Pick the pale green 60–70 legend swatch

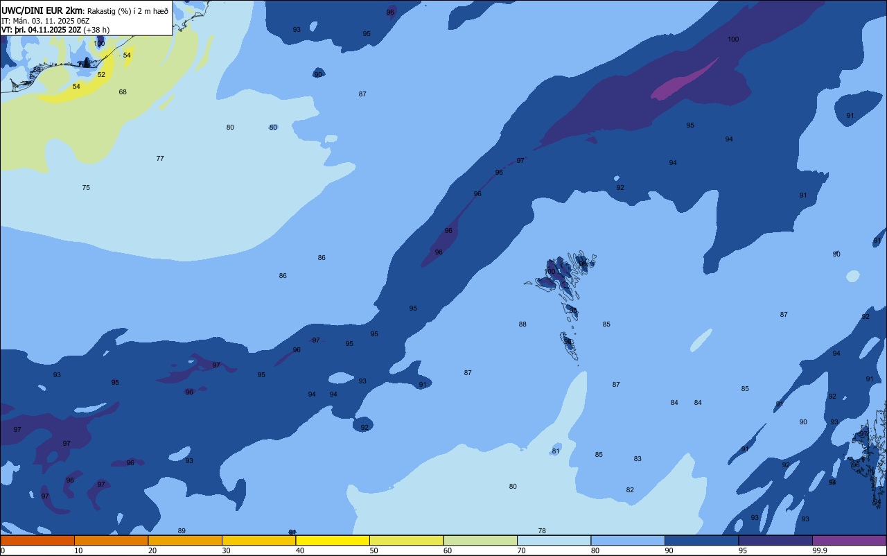[480, 540]
